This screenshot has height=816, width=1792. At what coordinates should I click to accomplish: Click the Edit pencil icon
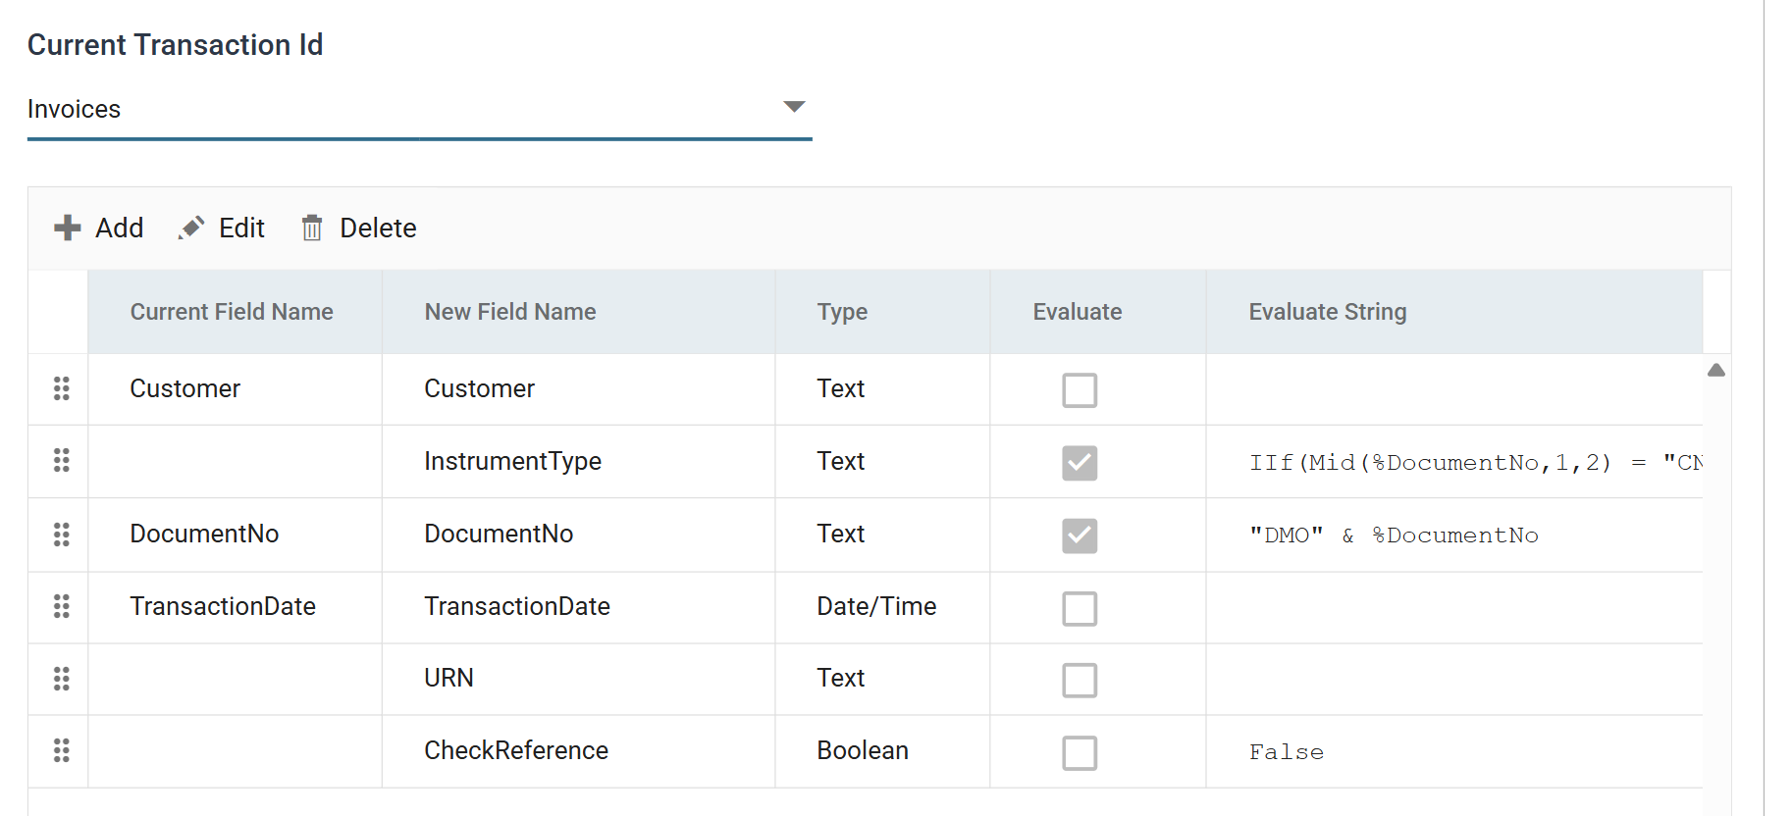(x=191, y=228)
